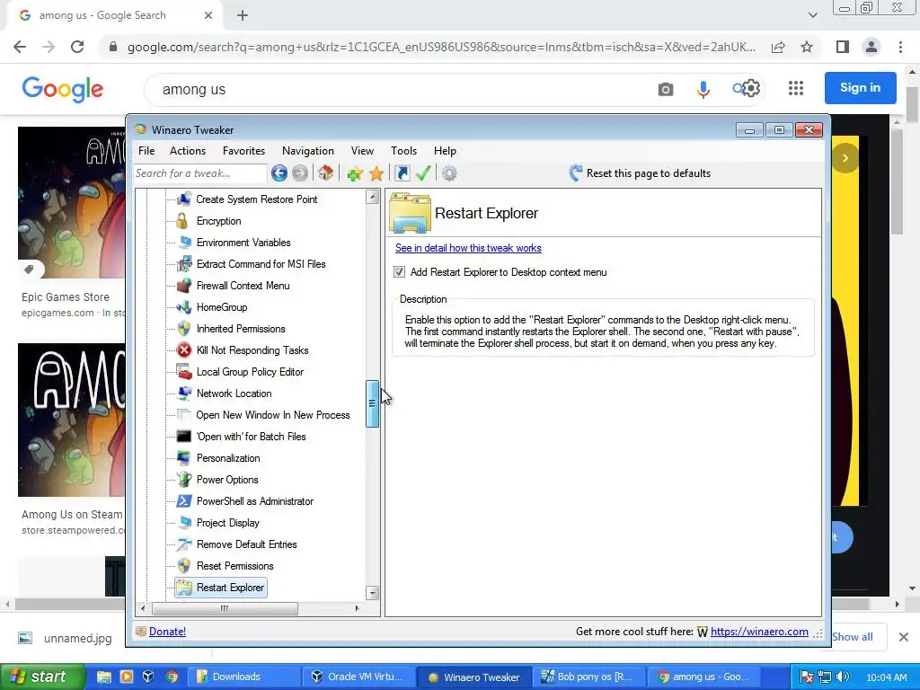This screenshot has width=920, height=690.
Task: Toggle Add Restart Explorer to Desktop context menu
Action: pos(400,272)
